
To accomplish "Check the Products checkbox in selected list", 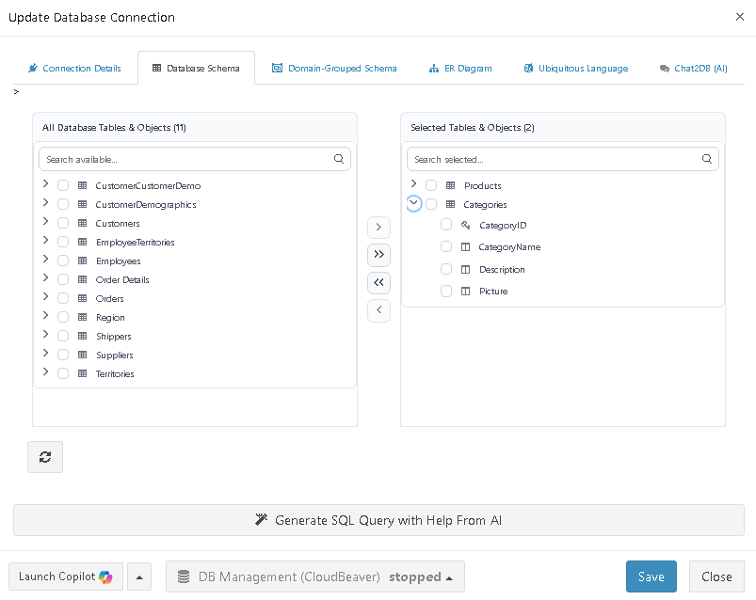I will pyautogui.click(x=431, y=185).
